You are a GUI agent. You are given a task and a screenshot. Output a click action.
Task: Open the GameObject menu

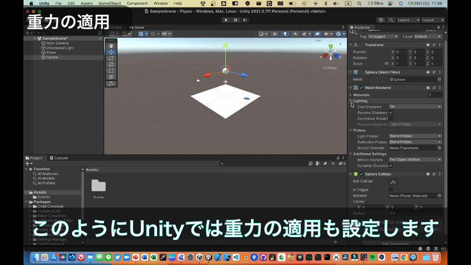(x=109, y=3)
